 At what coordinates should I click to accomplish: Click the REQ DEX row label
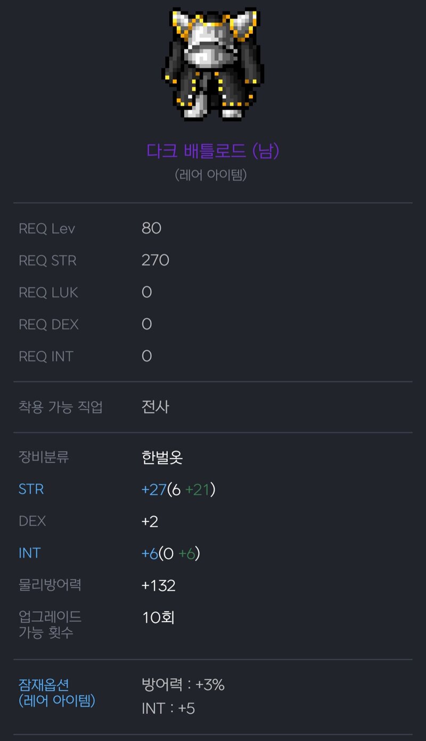(x=48, y=325)
